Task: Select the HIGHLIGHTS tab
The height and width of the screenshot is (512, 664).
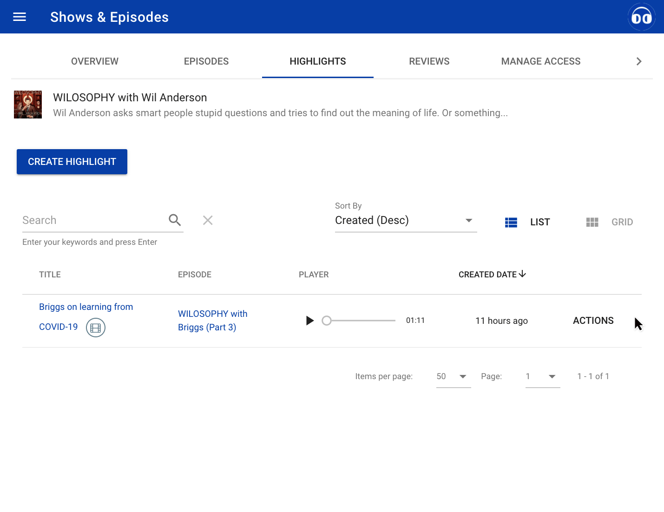Action: [318, 61]
